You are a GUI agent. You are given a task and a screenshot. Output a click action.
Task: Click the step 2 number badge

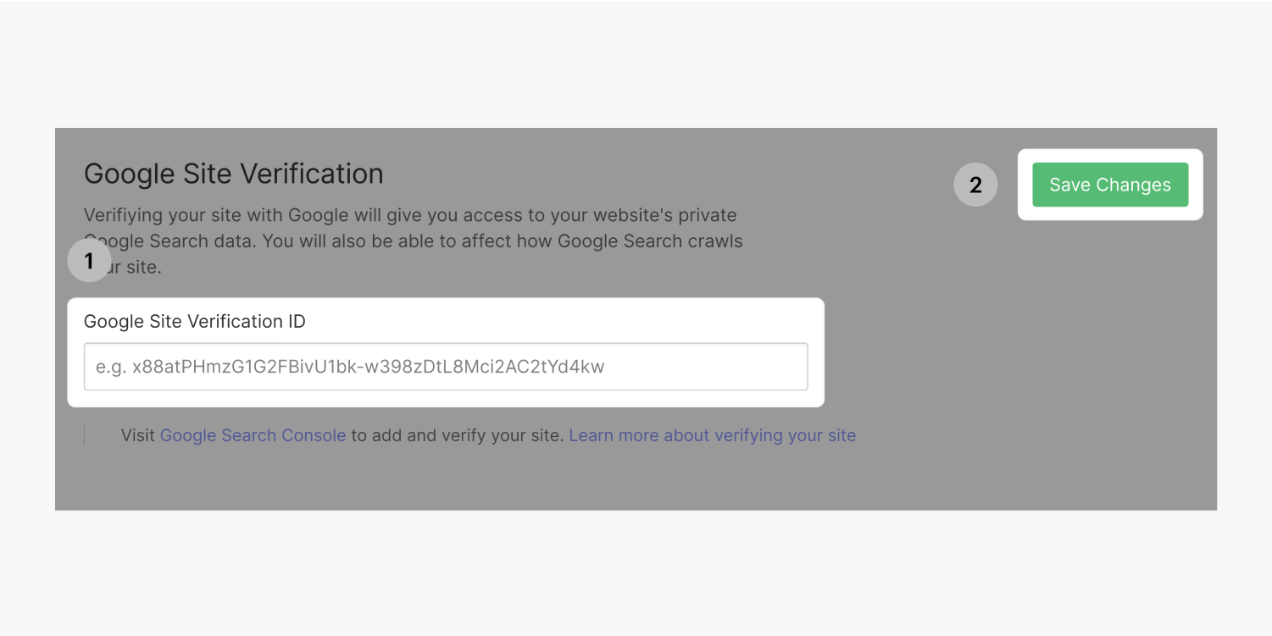(975, 185)
